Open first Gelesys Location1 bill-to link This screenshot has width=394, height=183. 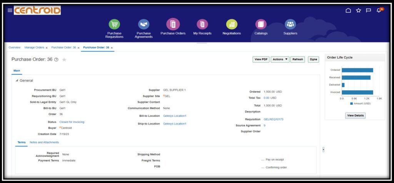pos(175,116)
